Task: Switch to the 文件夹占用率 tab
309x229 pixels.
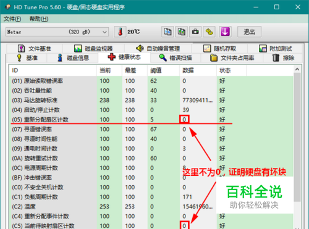Action: [232, 58]
